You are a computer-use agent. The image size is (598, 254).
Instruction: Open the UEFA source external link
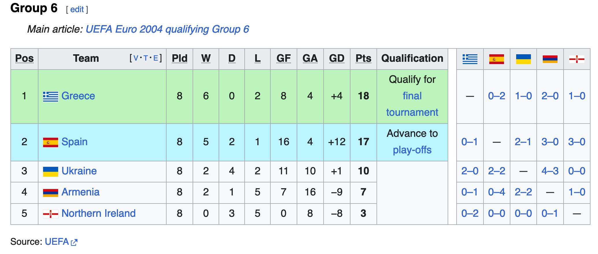click(x=57, y=242)
